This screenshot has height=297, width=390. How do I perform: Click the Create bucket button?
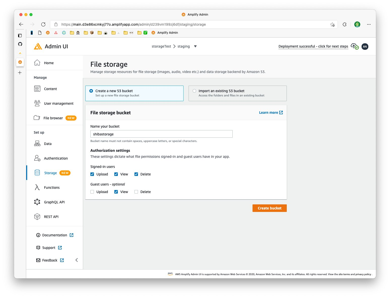coord(270,208)
